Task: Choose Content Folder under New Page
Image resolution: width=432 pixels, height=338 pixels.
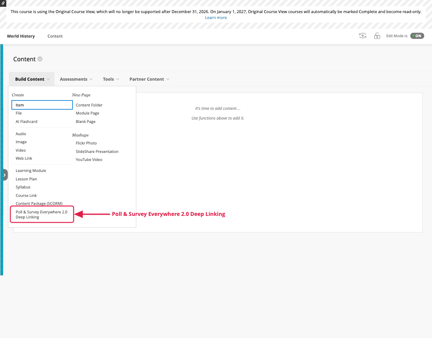Action: (x=89, y=105)
